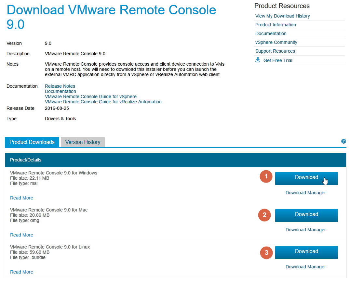Open the Support Resources link
Viewport: 351px width, 282px height.
pos(275,51)
